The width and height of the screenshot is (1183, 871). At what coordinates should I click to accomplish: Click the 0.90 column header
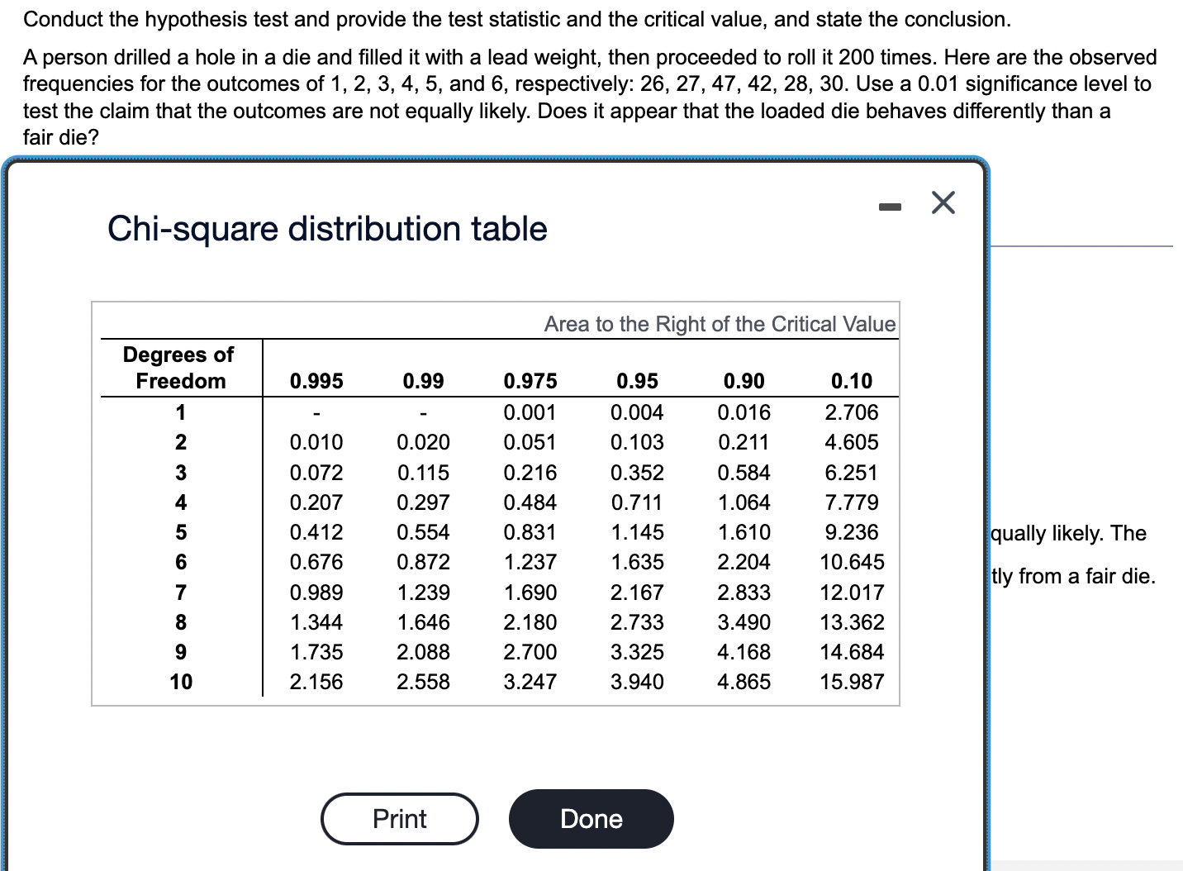(x=744, y=381)
